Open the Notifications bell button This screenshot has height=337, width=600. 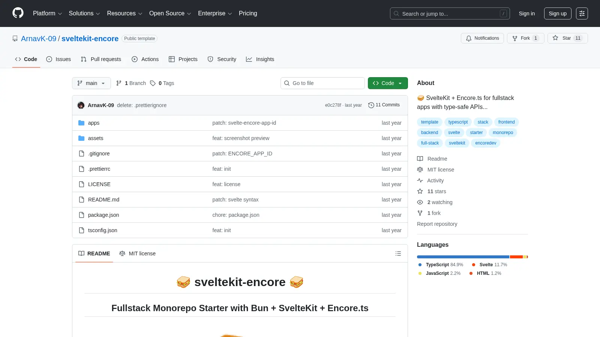(x=482, y=38)
